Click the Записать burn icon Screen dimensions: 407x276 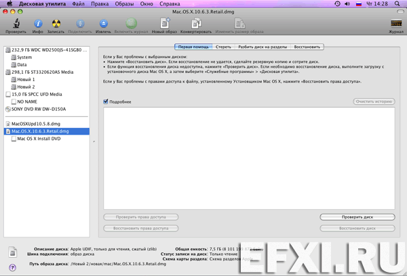[x=56, y=24]
